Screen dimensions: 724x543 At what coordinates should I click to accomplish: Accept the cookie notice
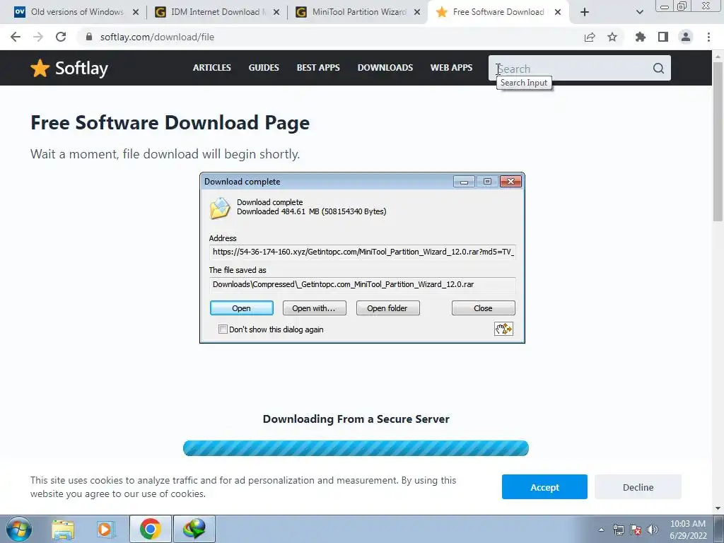(x=544, y=486)
